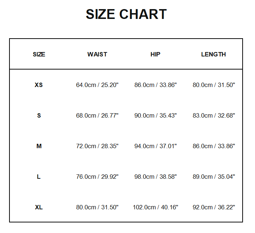
Task: Select XS hip value 86.0cm / 33.86"
Action: pyautogui.click(x=156, y=85)
